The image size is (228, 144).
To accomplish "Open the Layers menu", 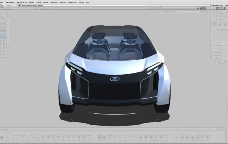I will click(x=32, y=2).
